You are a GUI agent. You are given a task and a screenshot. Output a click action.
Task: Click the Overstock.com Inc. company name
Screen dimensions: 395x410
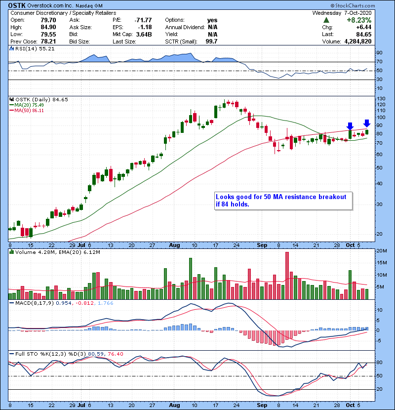point(50,5)
